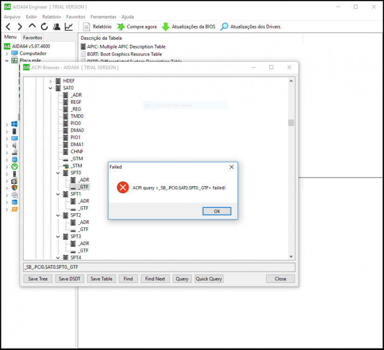Screen dimensions: 384x350
Task: Switch to the Menu sidebar tab
Action: tap(10, 37)
